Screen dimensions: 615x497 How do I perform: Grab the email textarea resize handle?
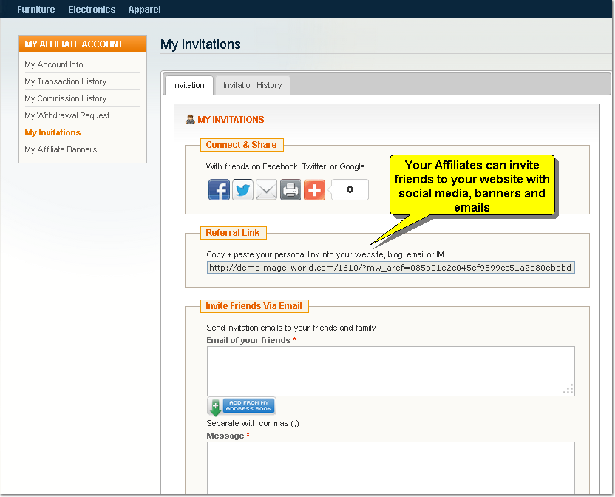(568, 389)
